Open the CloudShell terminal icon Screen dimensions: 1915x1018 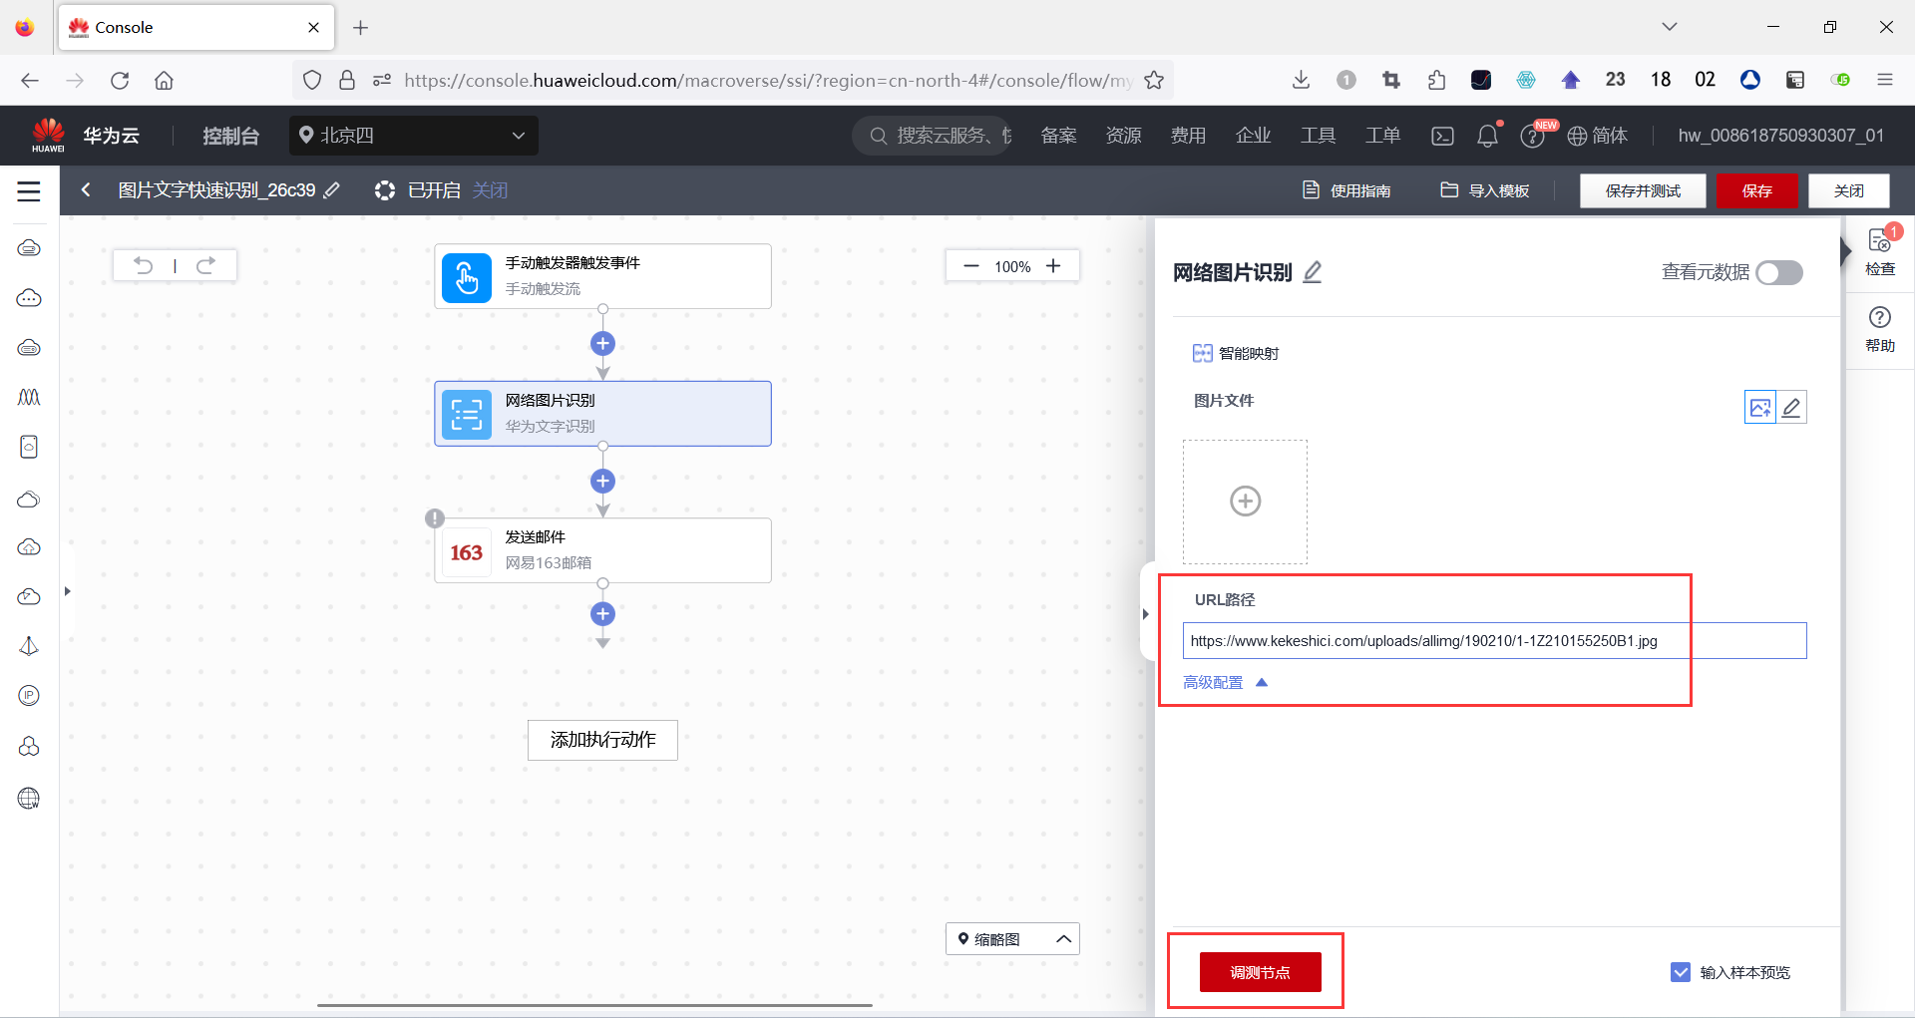click(x=1442, y=136)
